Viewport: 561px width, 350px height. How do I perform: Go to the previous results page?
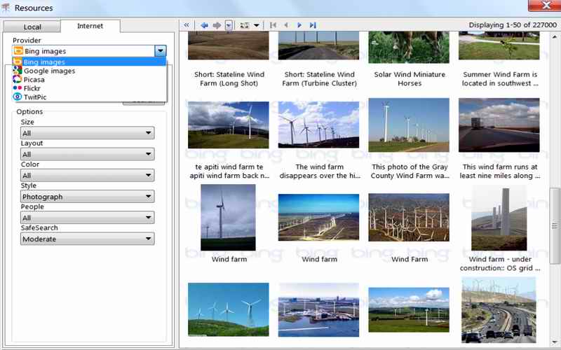[286, 25]
